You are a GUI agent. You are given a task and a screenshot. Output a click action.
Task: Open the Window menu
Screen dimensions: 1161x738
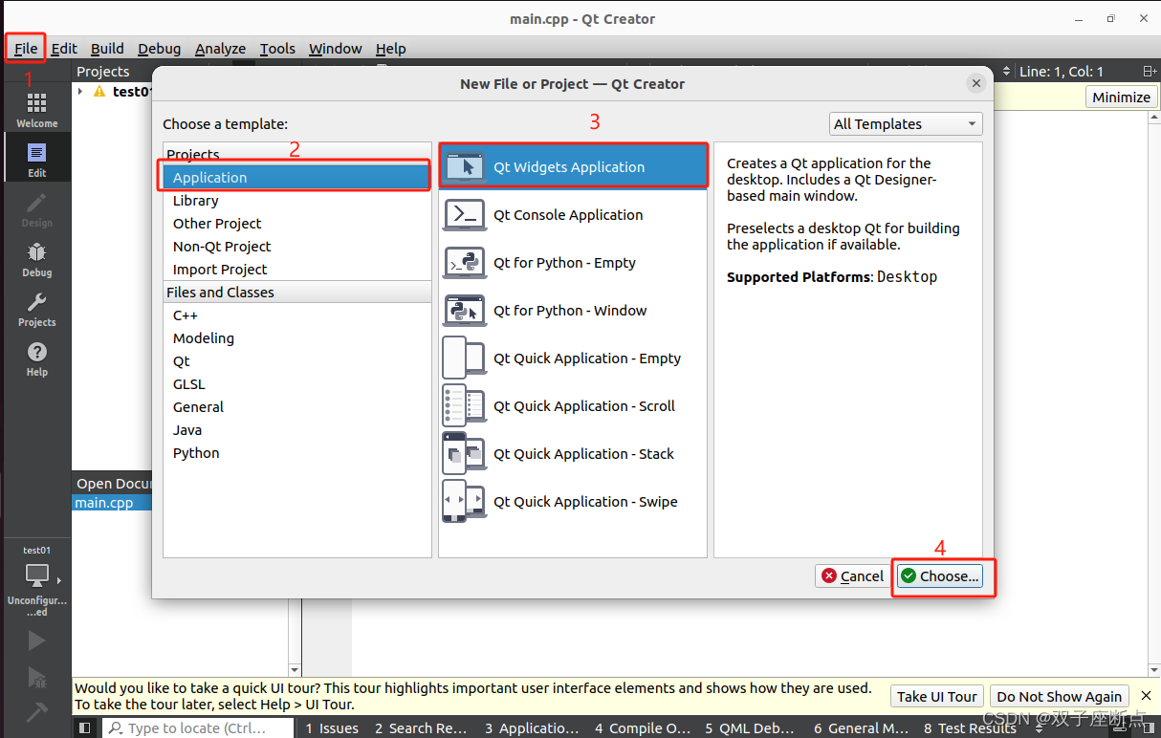coord(335,48)
